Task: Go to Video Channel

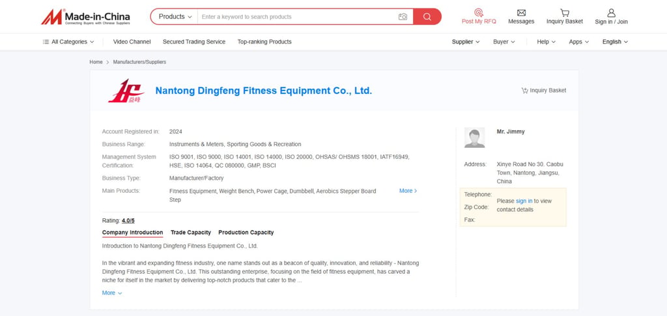Action: coord(132,42)
